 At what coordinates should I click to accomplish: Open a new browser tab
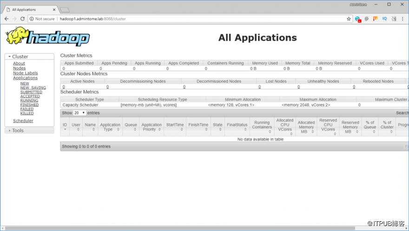pyautogui.click(x=65, y=10)
